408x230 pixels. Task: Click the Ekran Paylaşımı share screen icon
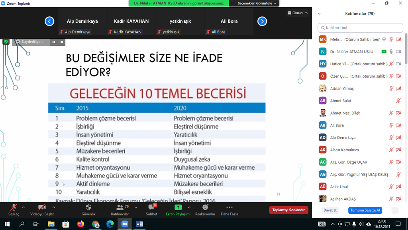178,207
